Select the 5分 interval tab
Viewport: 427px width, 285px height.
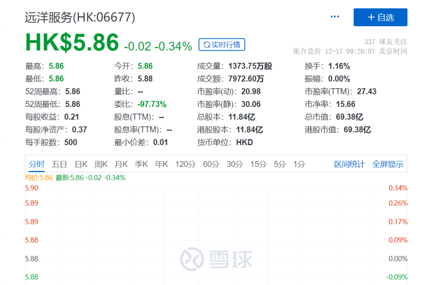tap(280, 164)
